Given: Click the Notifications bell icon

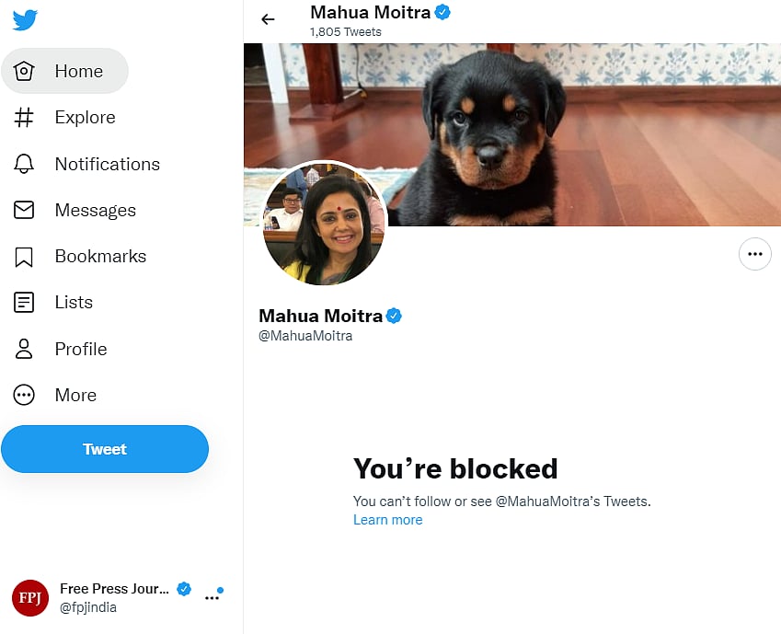Looking at the screenshot, I should click(x=24, y=164).
